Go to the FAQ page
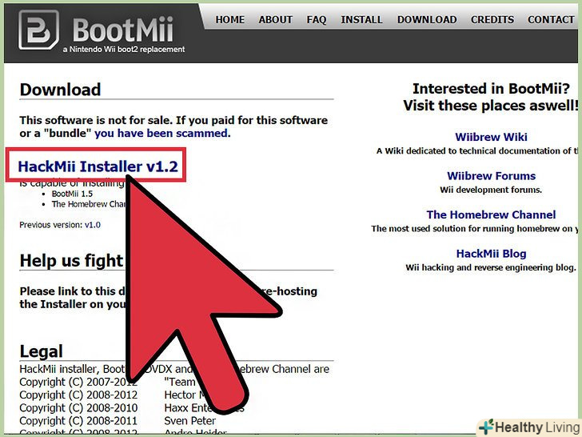This screenshot has height=437, width=582. (317, 19)
